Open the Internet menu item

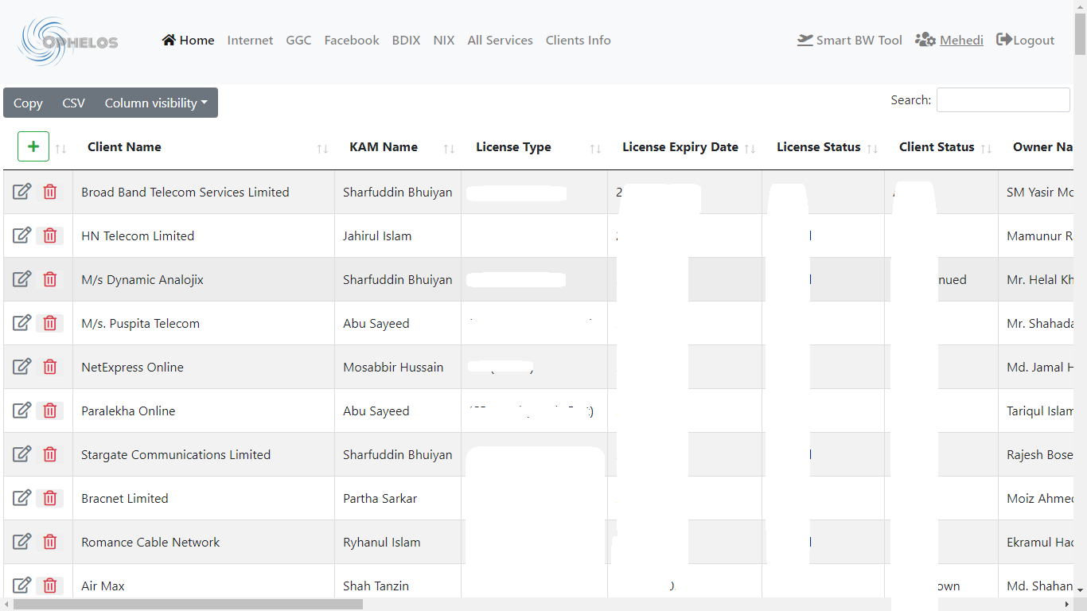point(250,41)
